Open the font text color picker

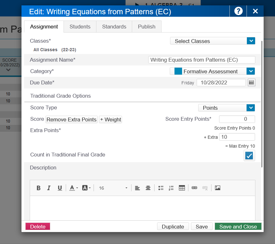pyautogui.click(x=73, y=188)
